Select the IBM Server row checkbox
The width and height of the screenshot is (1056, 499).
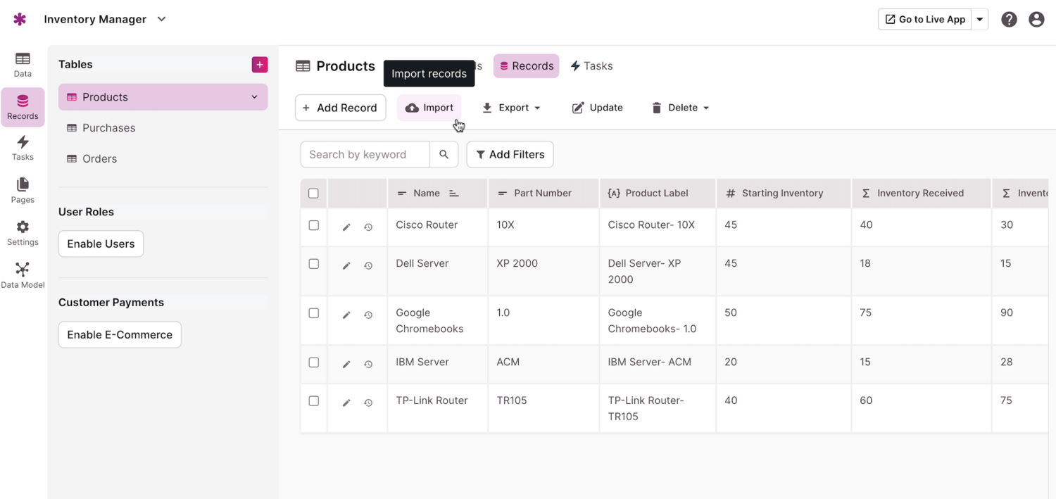click(314, 362)
